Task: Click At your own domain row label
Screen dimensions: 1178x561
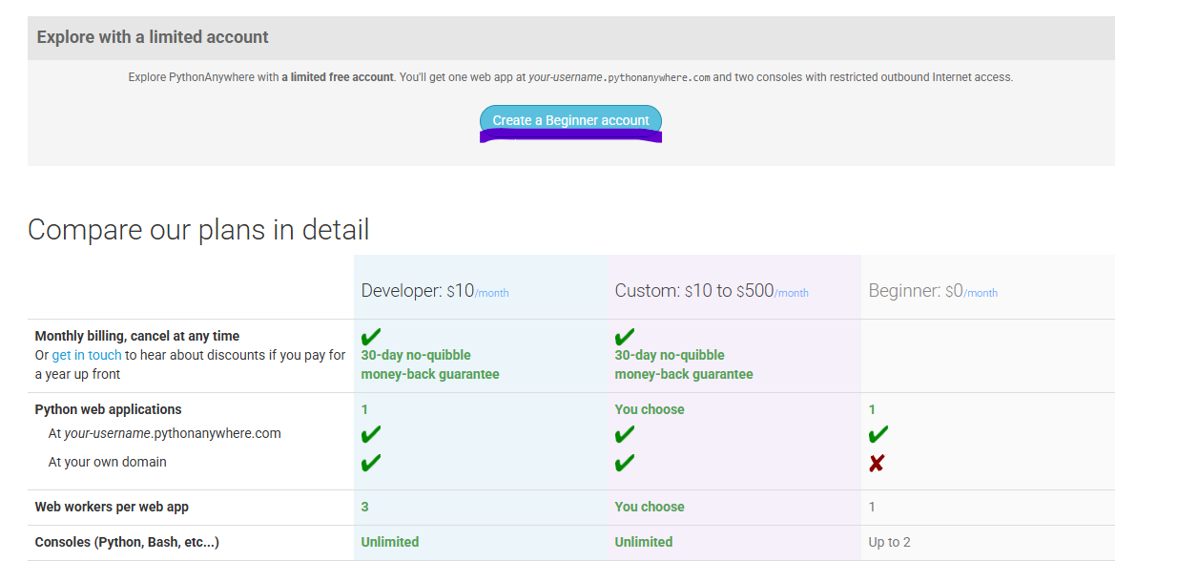Action: (x=108, y=462)
